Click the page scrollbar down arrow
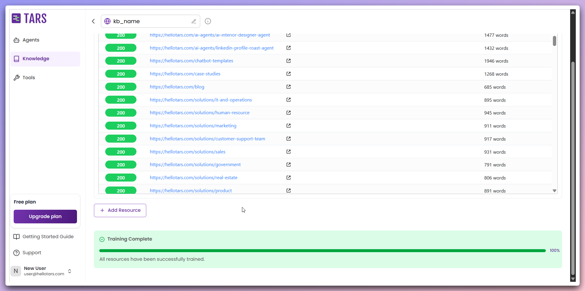The height and width of the screenshot is (291, 585). click(x=573, y=279)
